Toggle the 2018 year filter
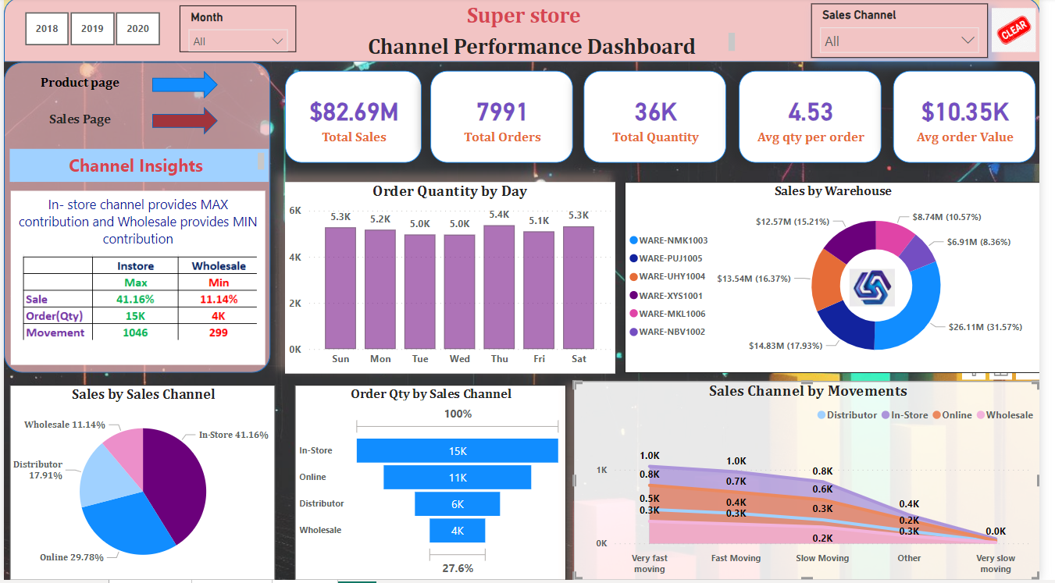The height and width of the screenshot is (583, 1055). coord(46,28)
